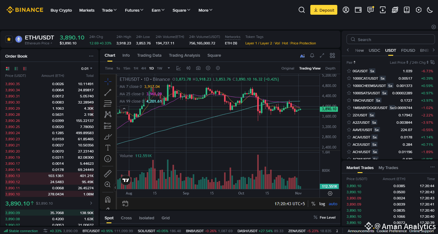Image resolution: width=438 pixels, height=234 pixels.
Task: Click the TradingView logo on chart
Action: [x=126, y=180]
